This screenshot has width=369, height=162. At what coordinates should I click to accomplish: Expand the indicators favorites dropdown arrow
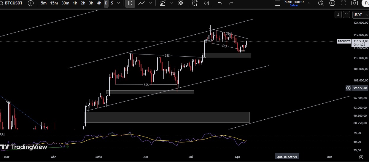171,3
